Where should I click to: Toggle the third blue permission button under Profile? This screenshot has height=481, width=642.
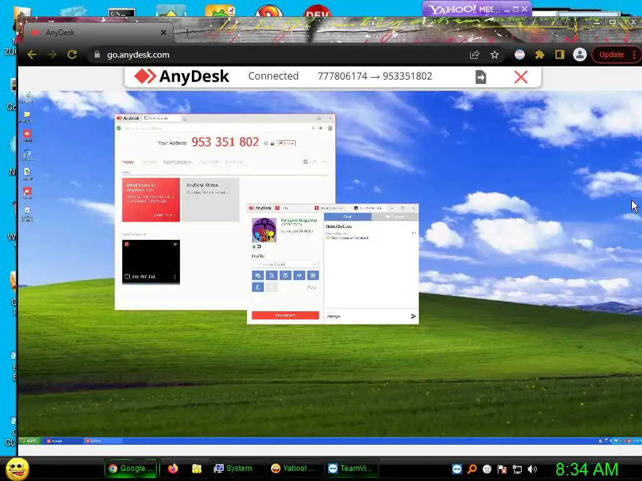point(285,276)
